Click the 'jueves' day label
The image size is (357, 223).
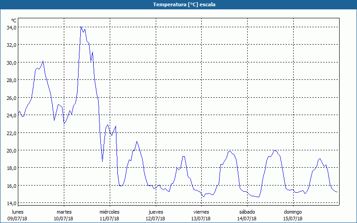pos(156,212)
